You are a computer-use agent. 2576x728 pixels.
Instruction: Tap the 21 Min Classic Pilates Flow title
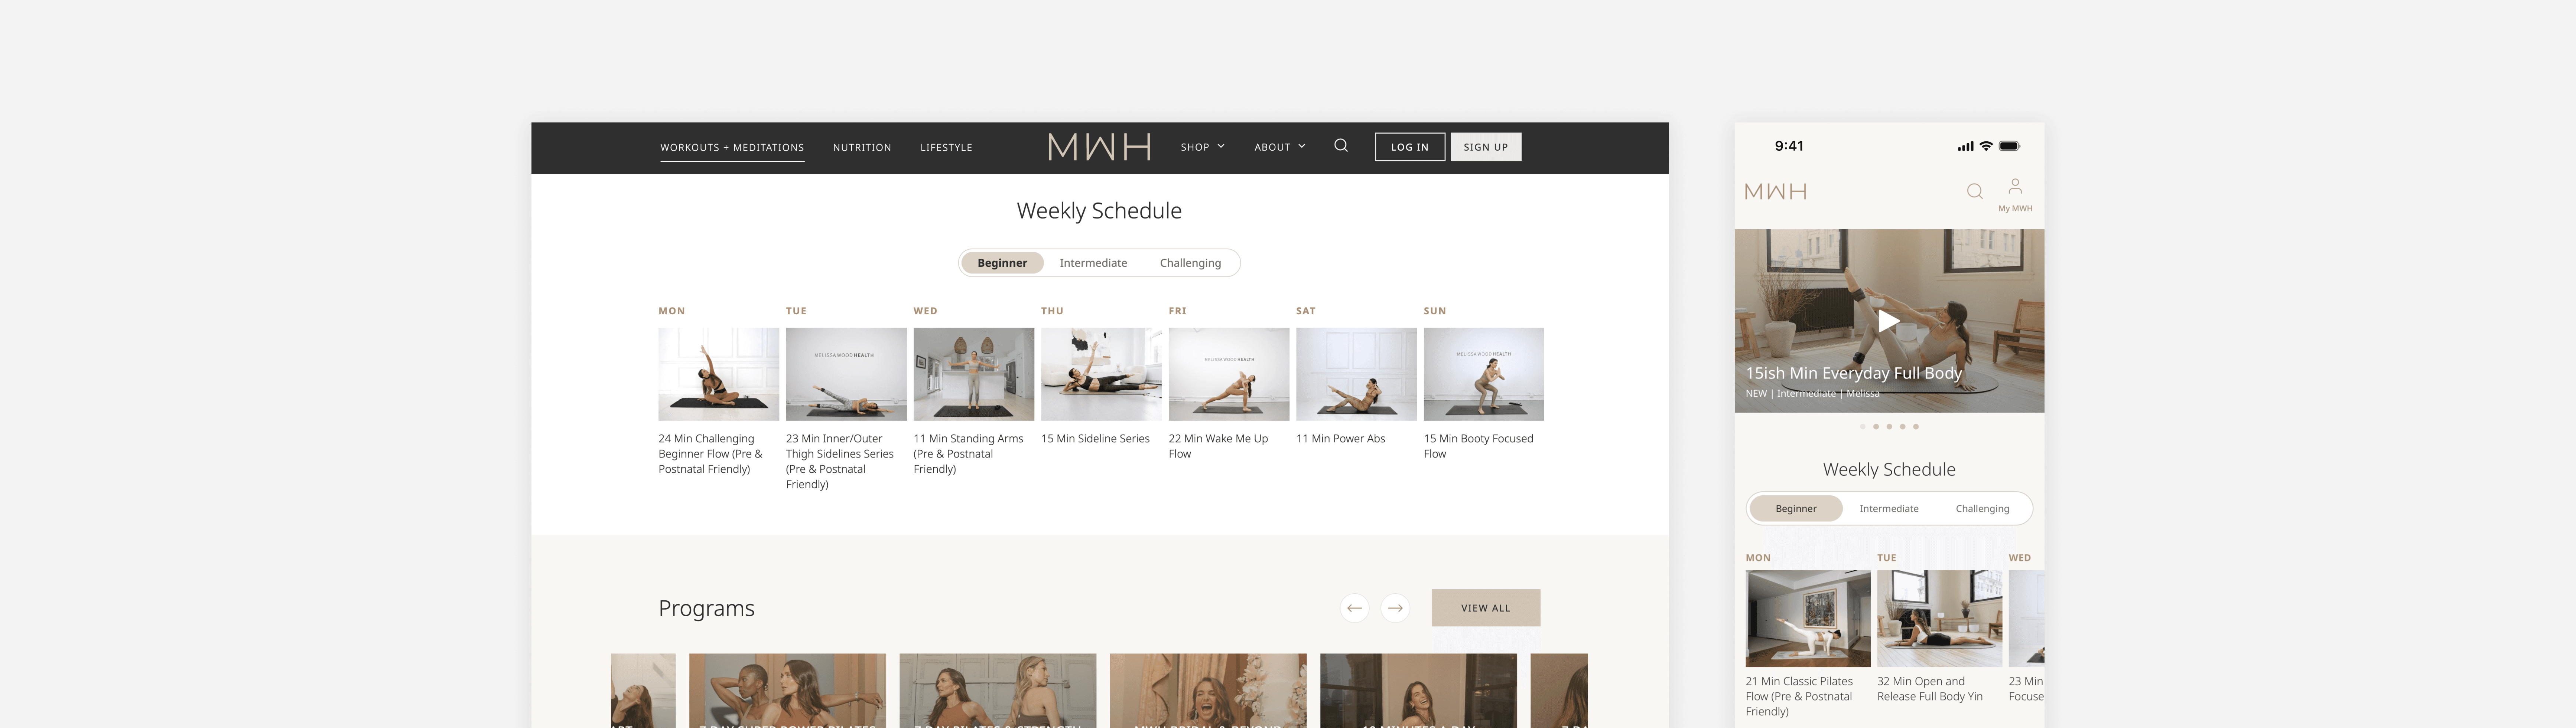(x=1799, y=696)
